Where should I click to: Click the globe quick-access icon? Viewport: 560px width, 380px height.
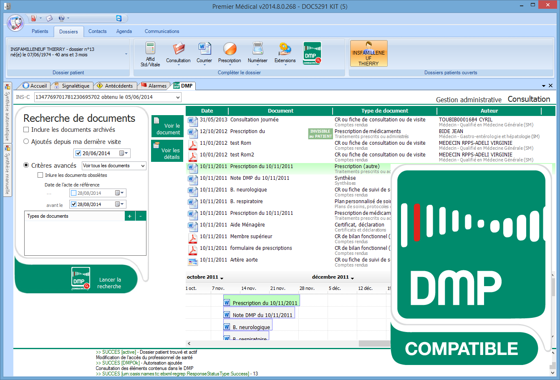click(62, 18)
